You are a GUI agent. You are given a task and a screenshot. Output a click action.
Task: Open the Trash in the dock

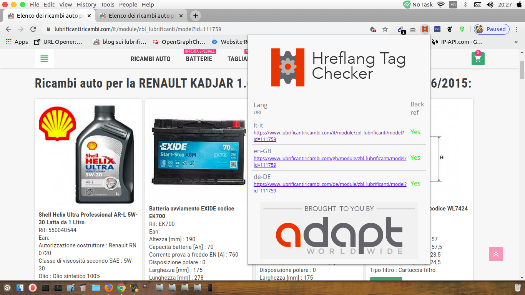518,287
